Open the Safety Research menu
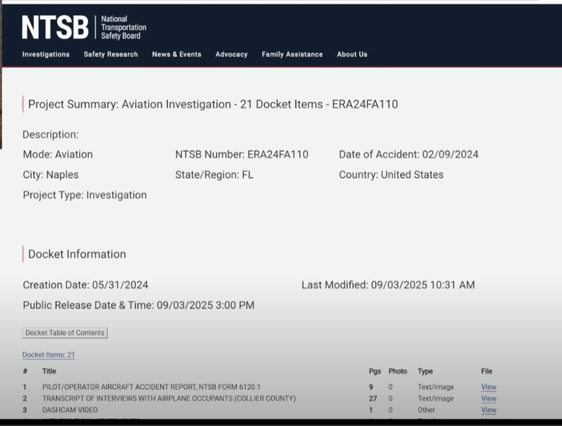Screen dimensions: 562x426 (110, 55)
